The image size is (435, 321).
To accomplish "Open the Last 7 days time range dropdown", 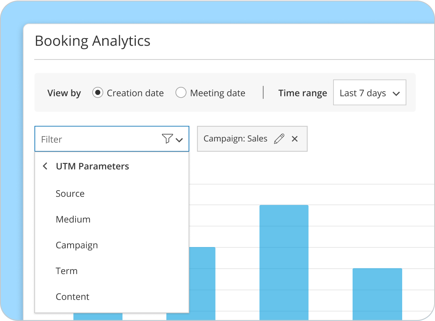I will (x=369, y=92).
